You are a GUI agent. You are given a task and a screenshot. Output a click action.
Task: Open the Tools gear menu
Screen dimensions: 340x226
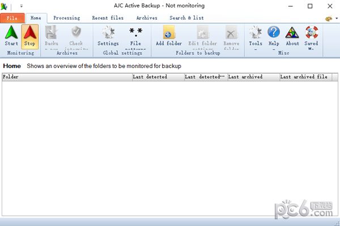point(256,36)
